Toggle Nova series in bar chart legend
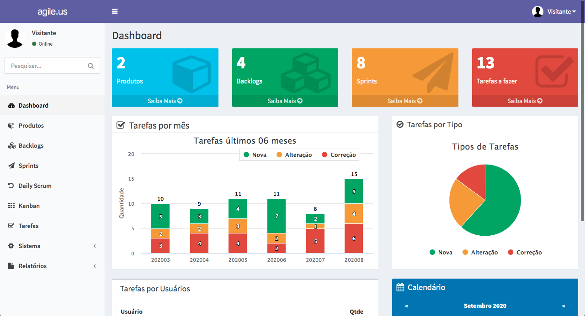 [x=255, y=155]
